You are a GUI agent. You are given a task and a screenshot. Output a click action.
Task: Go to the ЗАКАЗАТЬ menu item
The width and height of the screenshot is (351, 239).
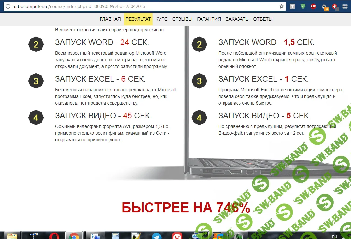[237, 19]
